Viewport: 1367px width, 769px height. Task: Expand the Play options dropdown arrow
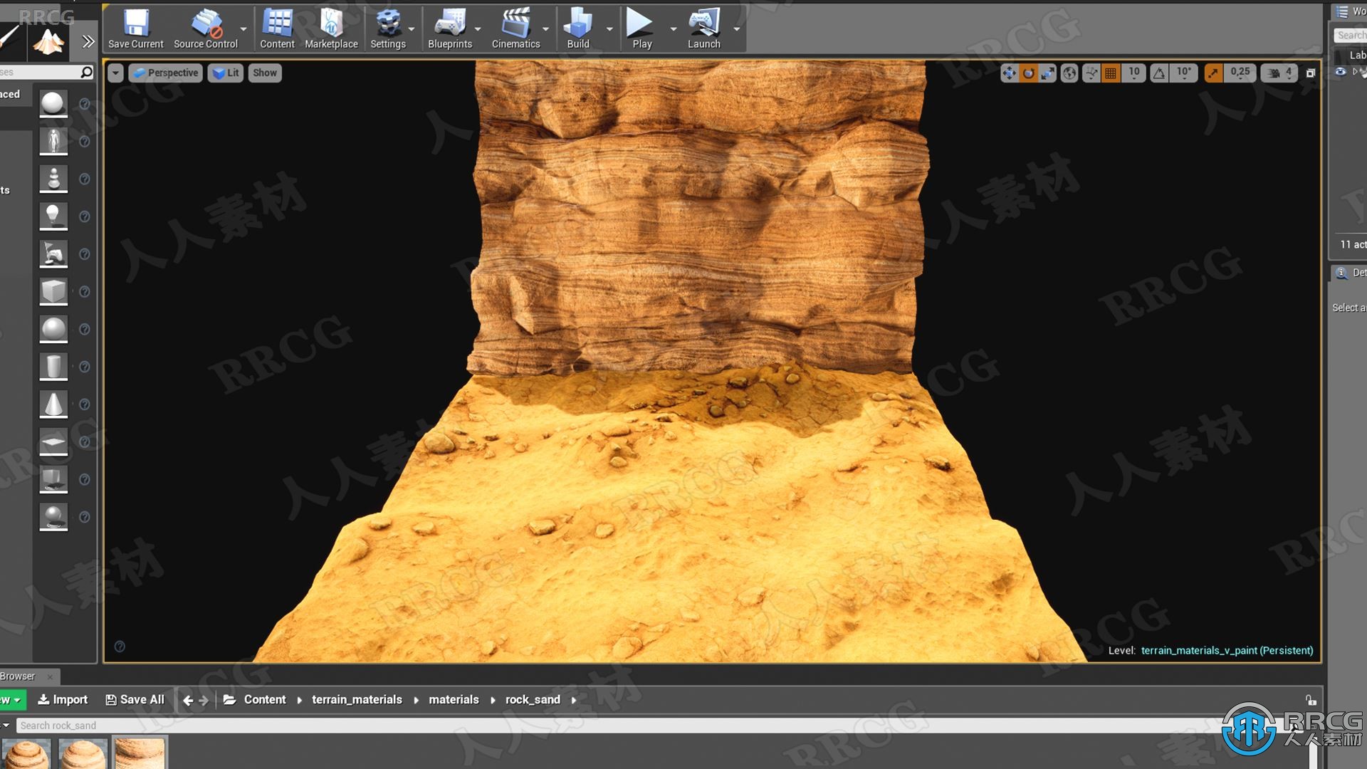tap(674, 29)
